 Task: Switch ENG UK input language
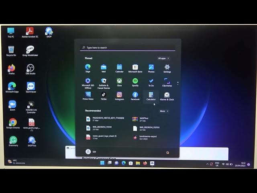(217, 164)
